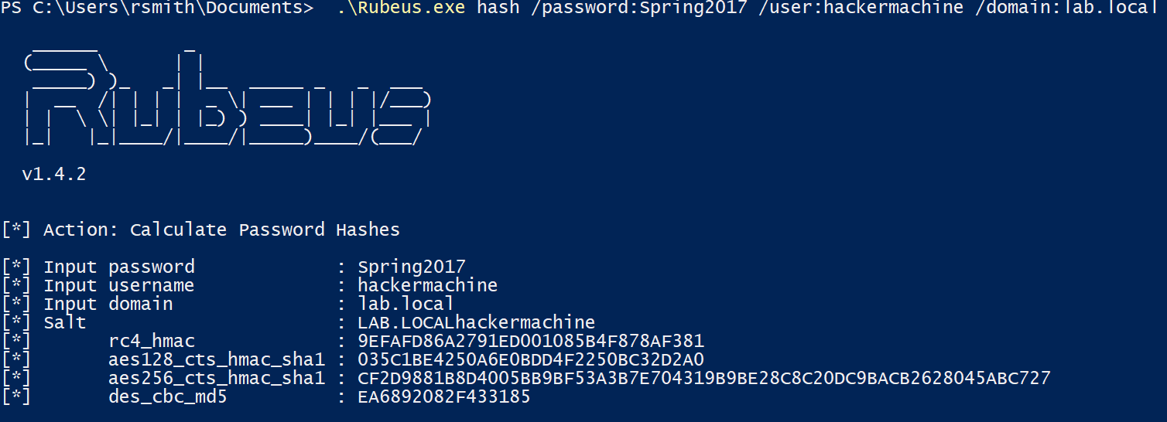Click the Input username value hackermachine

tap(427, 286)
